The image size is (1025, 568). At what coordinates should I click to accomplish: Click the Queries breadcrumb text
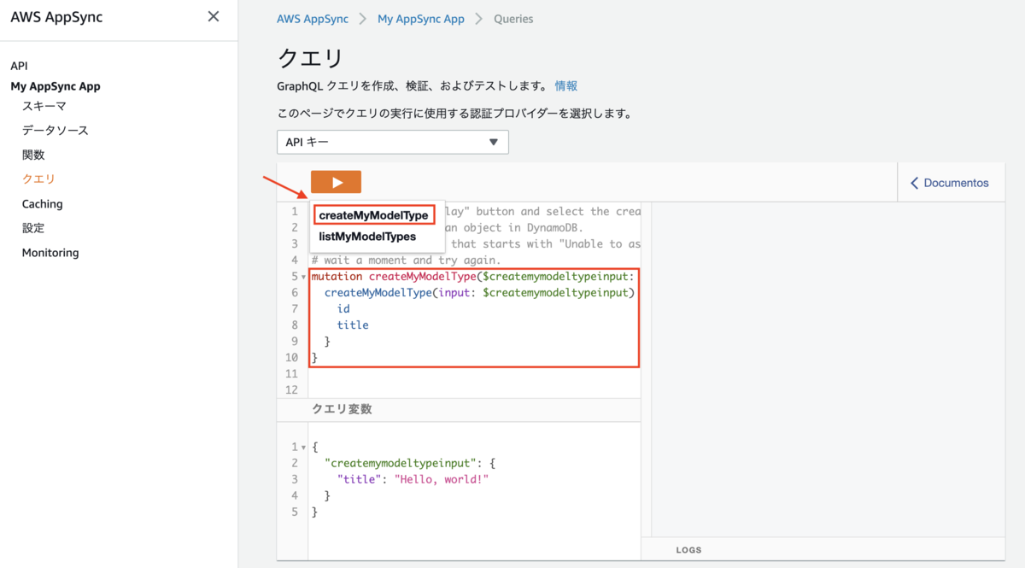click(513, 19)
